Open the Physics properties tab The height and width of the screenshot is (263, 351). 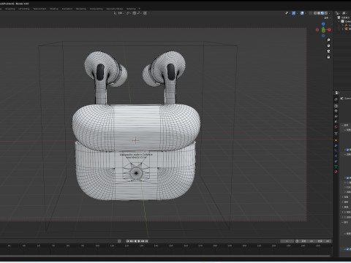pyautogui.click(x=336, y=156)
